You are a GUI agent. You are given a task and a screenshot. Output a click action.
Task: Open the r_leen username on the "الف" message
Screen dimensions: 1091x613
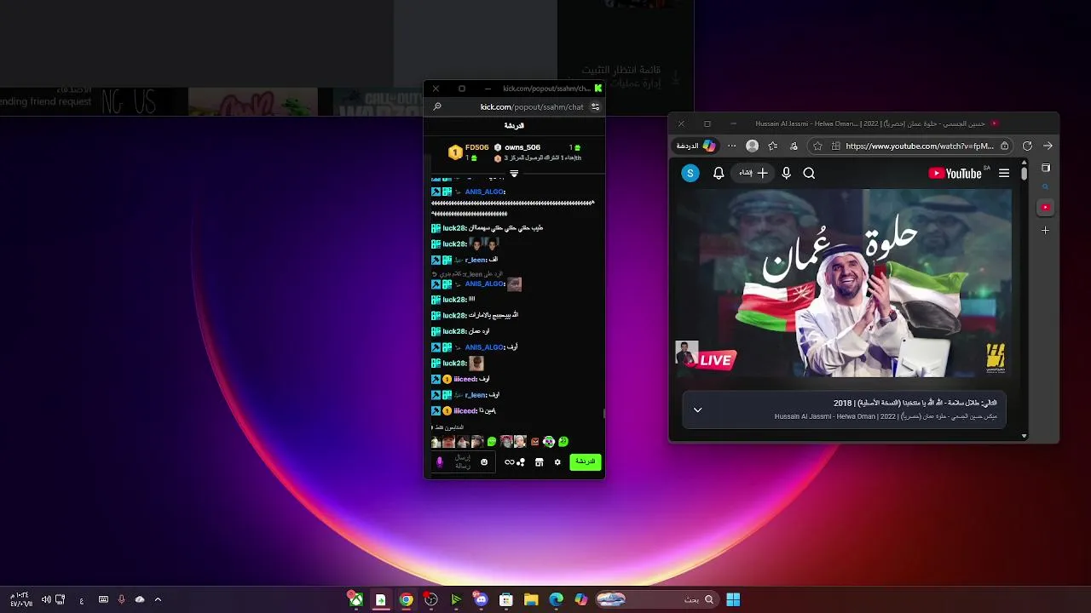click(x=476, y=260)
